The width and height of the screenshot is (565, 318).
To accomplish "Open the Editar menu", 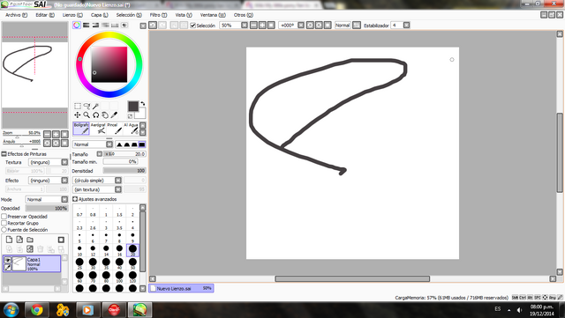I will click(x=45, y=15).
